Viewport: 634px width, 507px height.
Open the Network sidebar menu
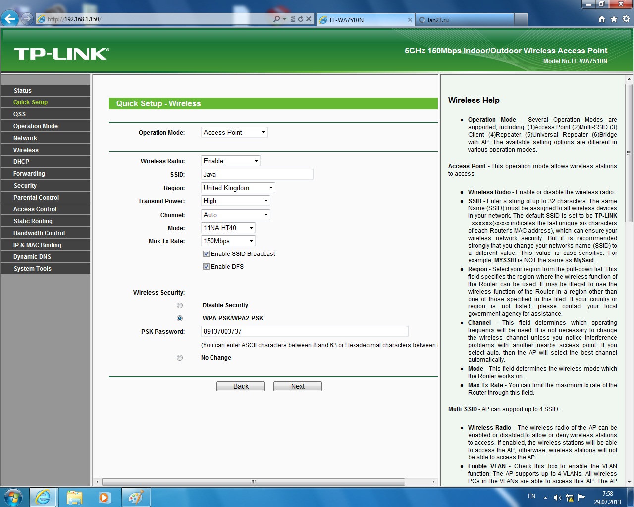coord(46,138)
